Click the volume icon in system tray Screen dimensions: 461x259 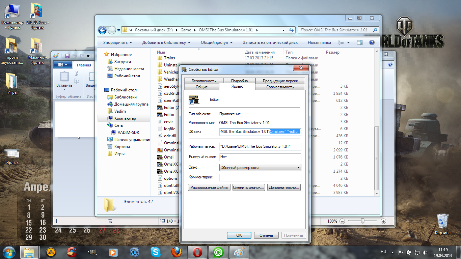(425, 252)
